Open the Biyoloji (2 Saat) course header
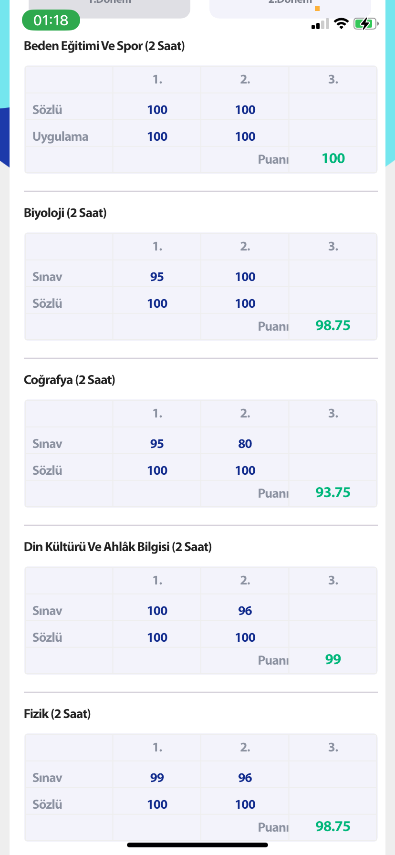The image size is (395, 855). tap(65, 213)
